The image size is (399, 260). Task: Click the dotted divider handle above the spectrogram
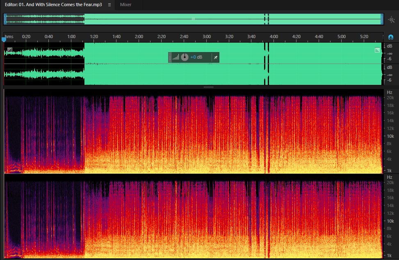click(208, 87)
